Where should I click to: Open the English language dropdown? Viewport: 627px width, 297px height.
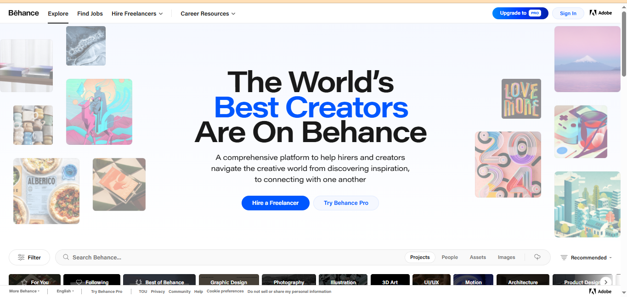[x=65, y=291]
